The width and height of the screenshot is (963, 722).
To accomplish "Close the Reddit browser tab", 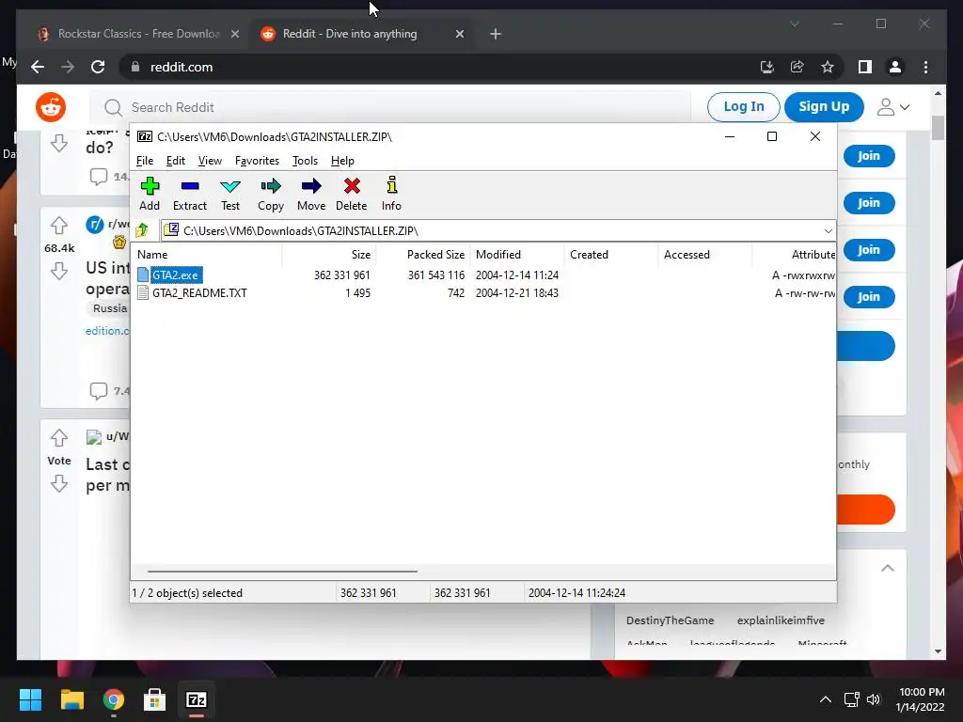I will [x=459, y=35].
